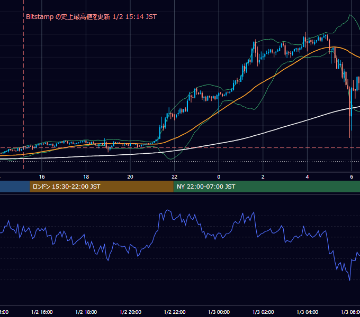Click the 20 hour axis label
The height and width of the screenshot is (317, 360).
click(x=130, y=177)
